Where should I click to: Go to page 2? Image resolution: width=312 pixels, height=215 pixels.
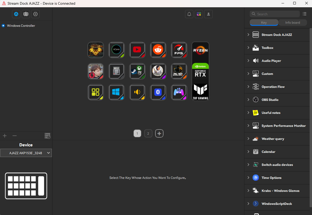click(x=148, y=133)
